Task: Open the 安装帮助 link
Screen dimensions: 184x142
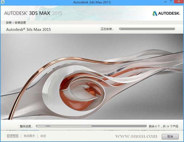Action: point(13,136)
